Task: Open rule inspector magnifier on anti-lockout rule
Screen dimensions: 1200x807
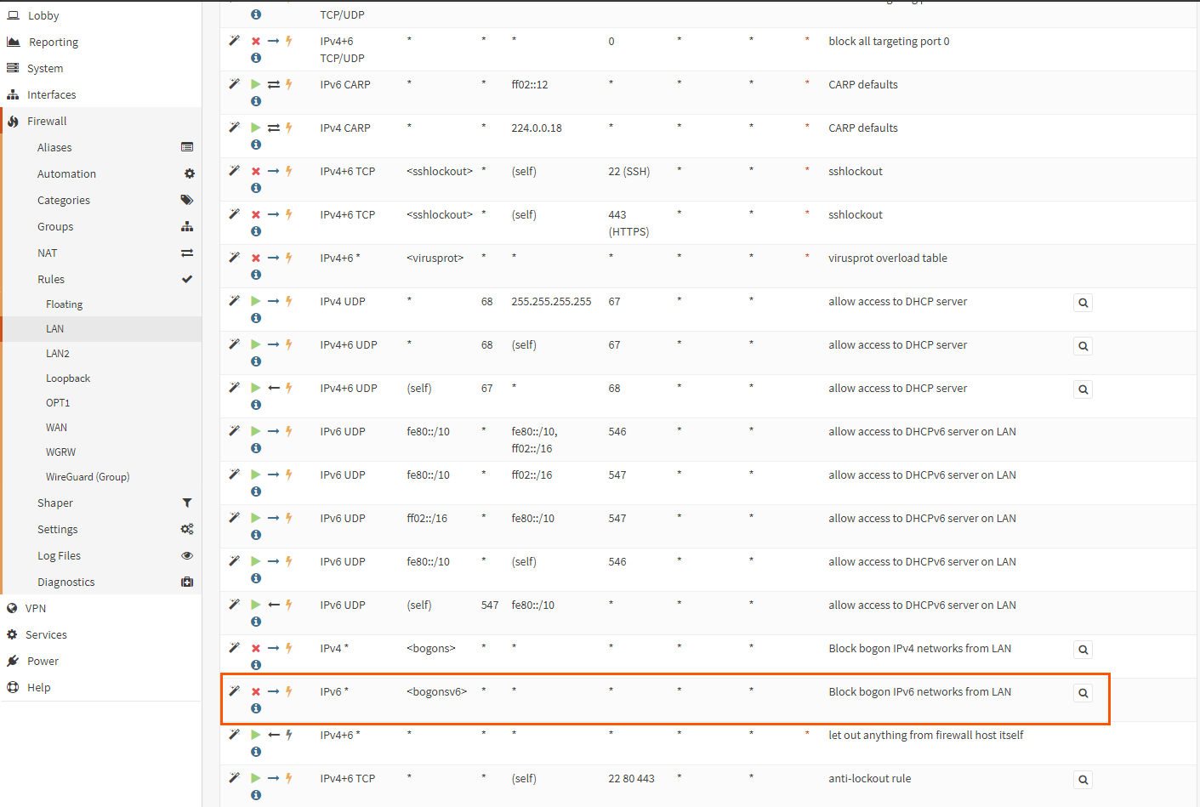Action: [1082, 778]
